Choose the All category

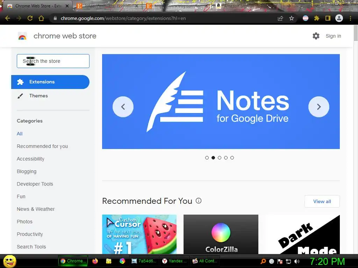[20, 134]
